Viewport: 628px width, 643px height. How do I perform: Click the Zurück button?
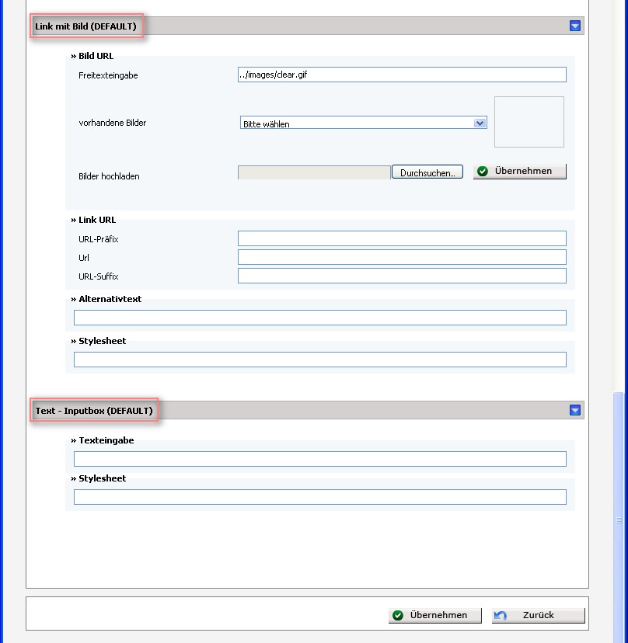pyautogui.click(x=538, y=615)
